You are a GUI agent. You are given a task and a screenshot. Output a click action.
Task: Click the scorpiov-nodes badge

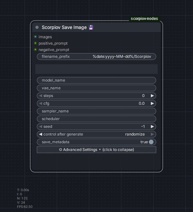tap(144, 19)
